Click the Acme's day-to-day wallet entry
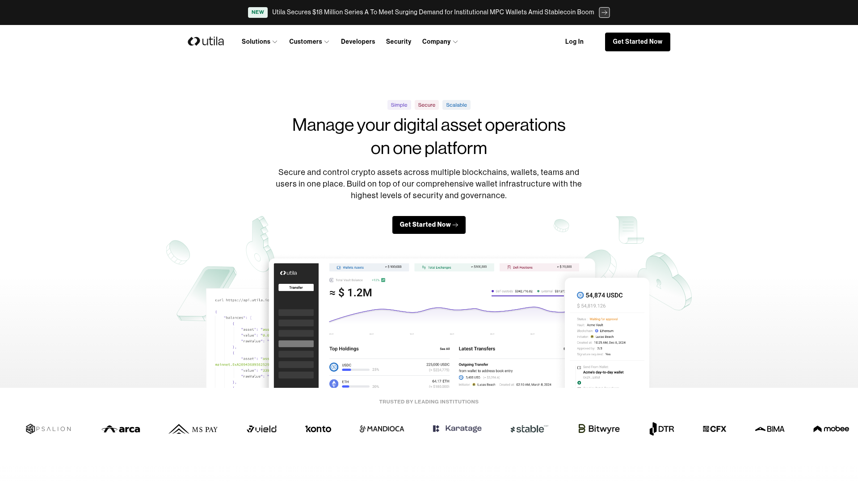 pyautogui.click(x=603, y=372)
